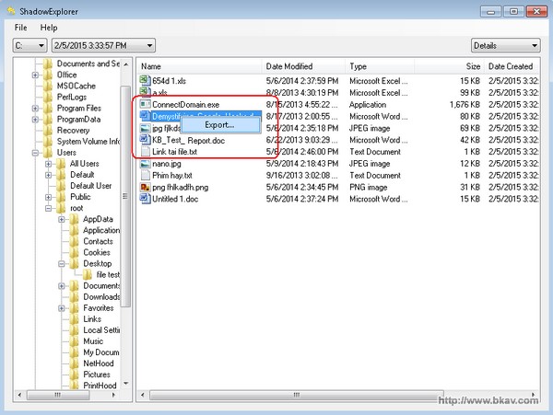Screen dimensions: 553x415
Task: Click file list horizontal scrollbar thumb
Action: click(x=296, y=395)
